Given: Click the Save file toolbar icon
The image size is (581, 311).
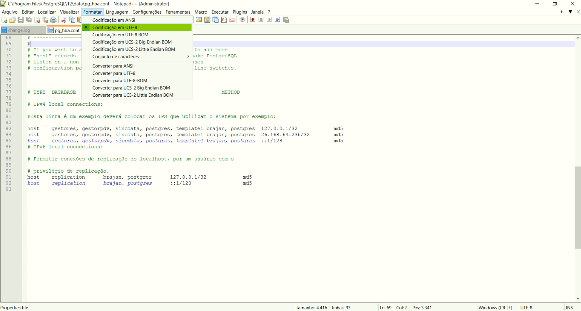Looking at the screenshot, I should 21,20.
